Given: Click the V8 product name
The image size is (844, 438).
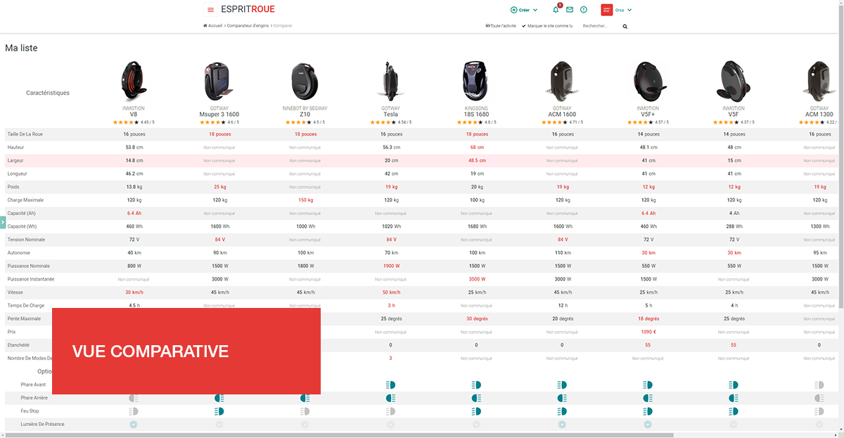Looking at the screenshot, I should (134, 114).
